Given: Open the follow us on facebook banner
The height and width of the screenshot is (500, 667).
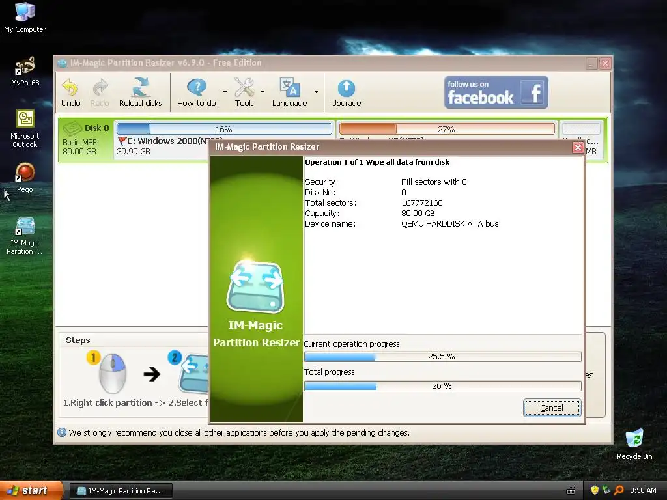Looking at the screenshot, I should [496, 92].
